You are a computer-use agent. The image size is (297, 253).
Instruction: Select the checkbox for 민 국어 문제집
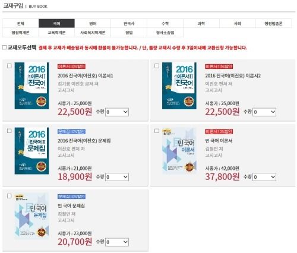pyautogui.click(x=9, y=196)
